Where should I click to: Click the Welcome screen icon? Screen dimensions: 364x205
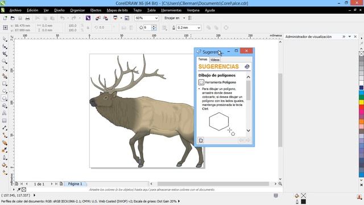coord(127,18)
